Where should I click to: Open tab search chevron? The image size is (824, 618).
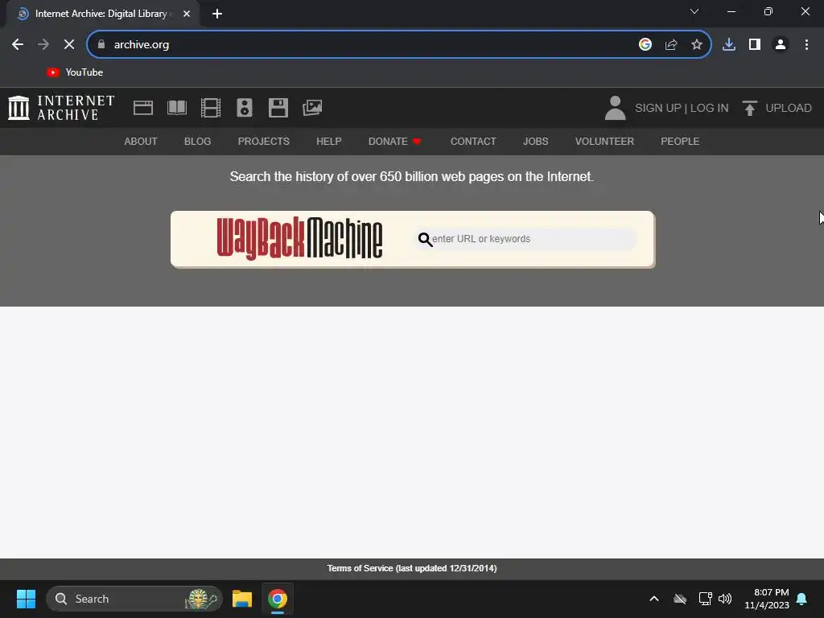tap(694, 11)
